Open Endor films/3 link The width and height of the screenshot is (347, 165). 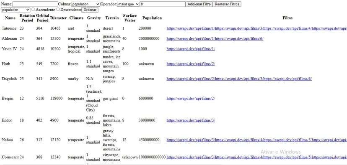(191, 120)
